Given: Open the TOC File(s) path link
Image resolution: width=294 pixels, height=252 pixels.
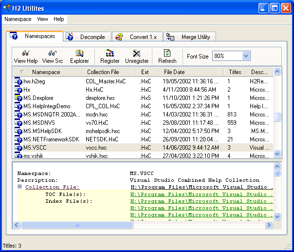Looking at the screenshot, I should point(202,194).
